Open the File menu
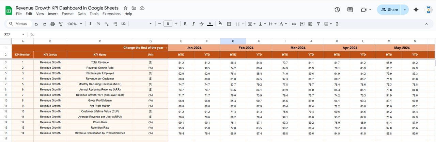This screenshot has width=436, height=142. click(x=19, y=14)
